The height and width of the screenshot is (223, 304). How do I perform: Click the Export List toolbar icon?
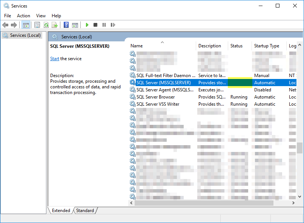[55, 25]
